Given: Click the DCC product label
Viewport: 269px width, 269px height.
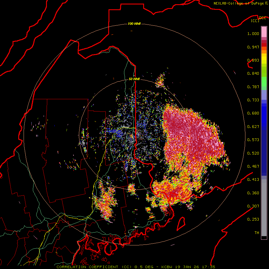Looking at the screenshot, I should point(262,18).
